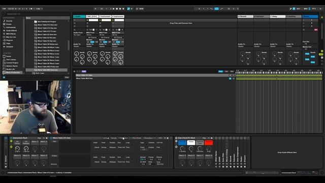
Task: Click the 120.00 tempo field
Action: click(x=11, y=9)
